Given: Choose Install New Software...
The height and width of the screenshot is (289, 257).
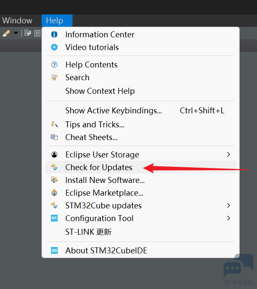Looking at the screenshot, I should point(140,180).
